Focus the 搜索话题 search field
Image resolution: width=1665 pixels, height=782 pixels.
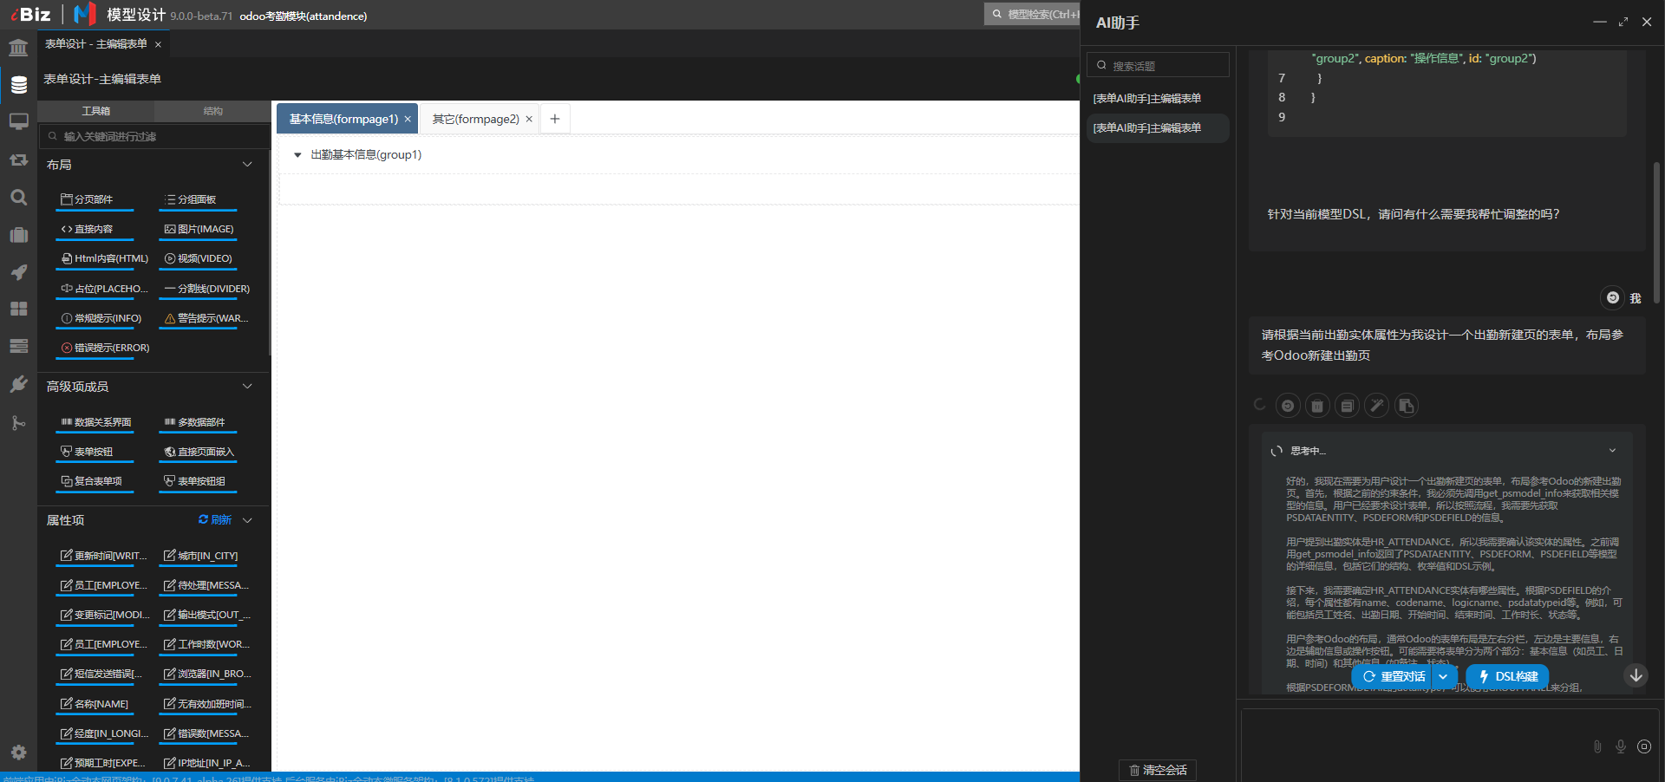click(1158, 65)
